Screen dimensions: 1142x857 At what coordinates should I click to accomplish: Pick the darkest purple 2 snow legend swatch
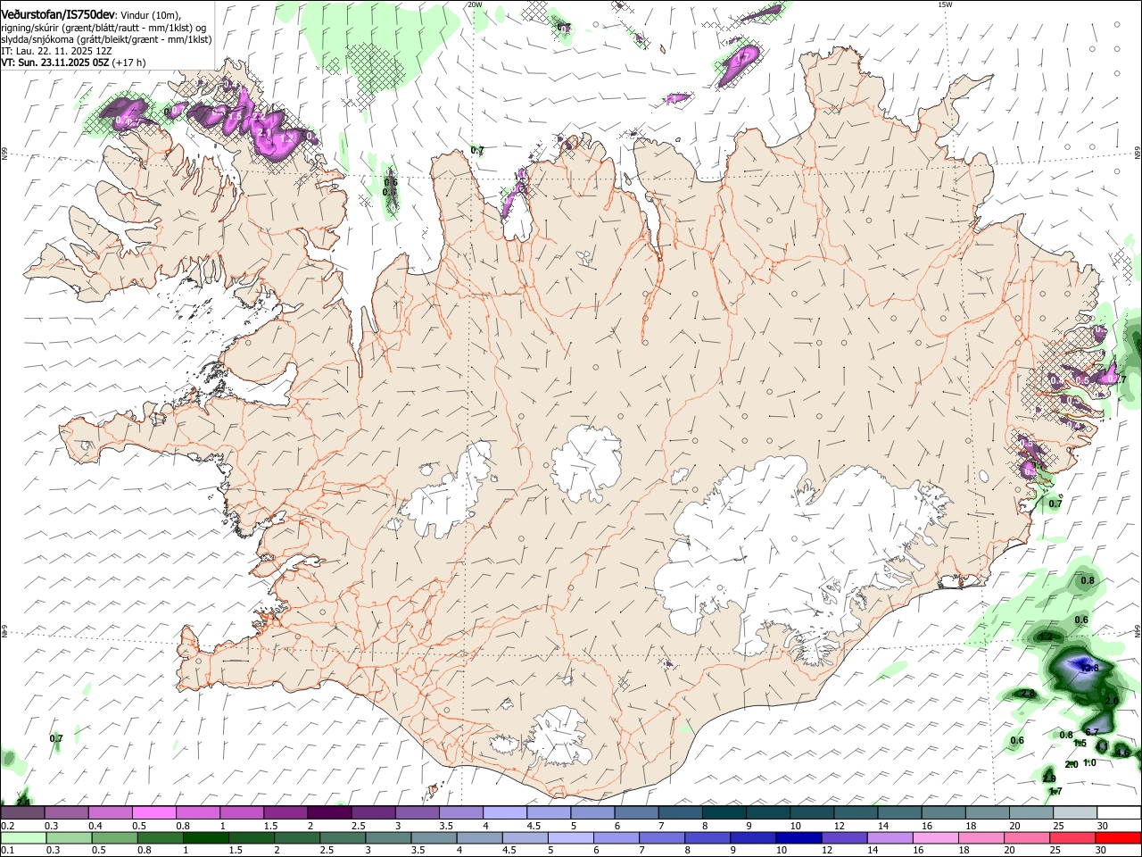tap(329, 813)
